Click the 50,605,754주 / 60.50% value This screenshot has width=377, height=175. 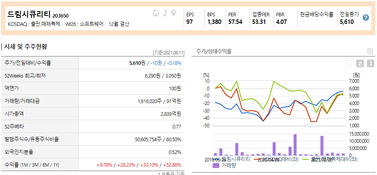coord(158,139)
